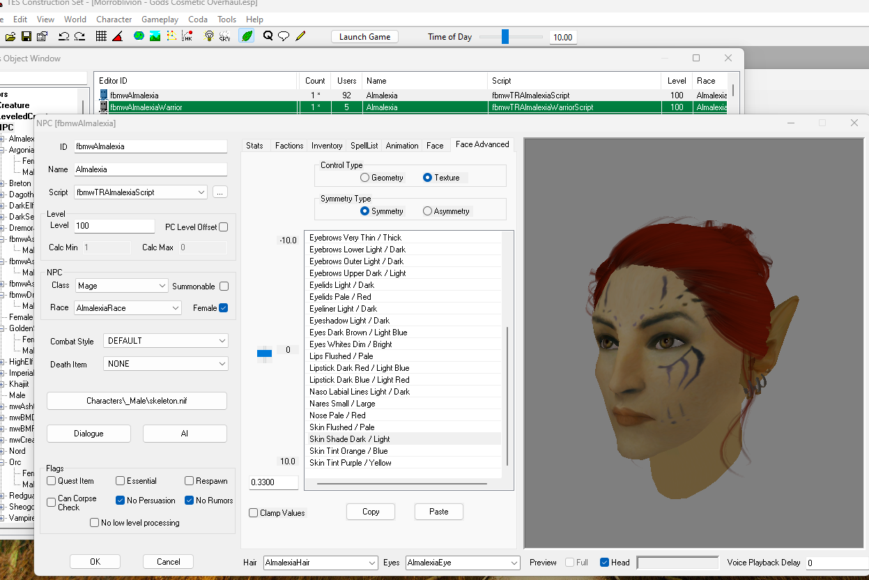Viewport: 869px width, 580px height.
Task: Toggle the light bulb brightness icon
Action: click(x=208, y=36)
